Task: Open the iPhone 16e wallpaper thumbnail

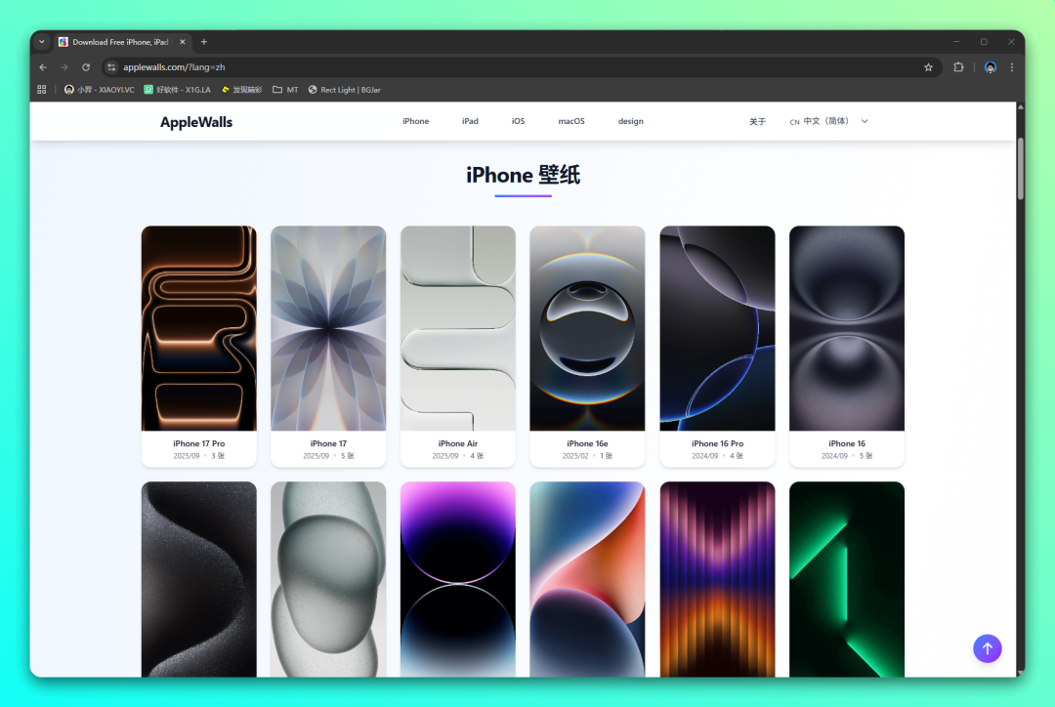Action: (587, 328)
